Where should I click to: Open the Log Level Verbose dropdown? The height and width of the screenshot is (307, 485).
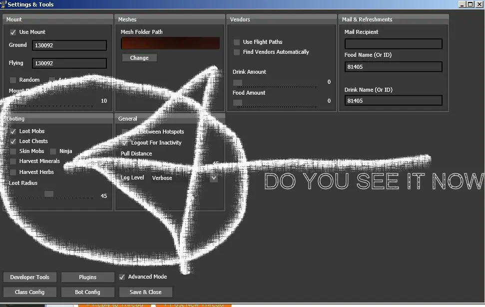coord(214,178)
